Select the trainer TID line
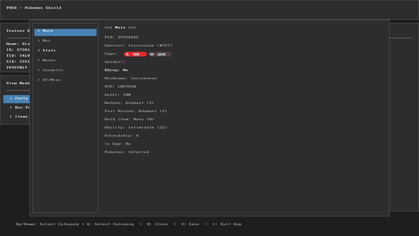 18,56
